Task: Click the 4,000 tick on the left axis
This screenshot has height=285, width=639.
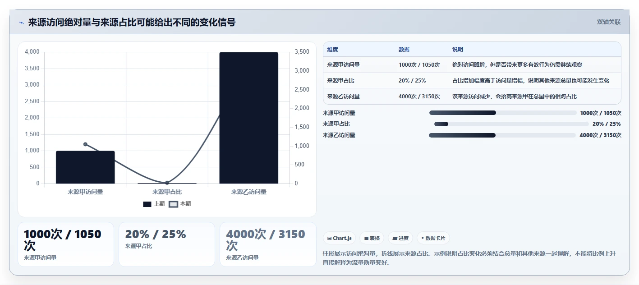Action: click(x=32, y=52)
